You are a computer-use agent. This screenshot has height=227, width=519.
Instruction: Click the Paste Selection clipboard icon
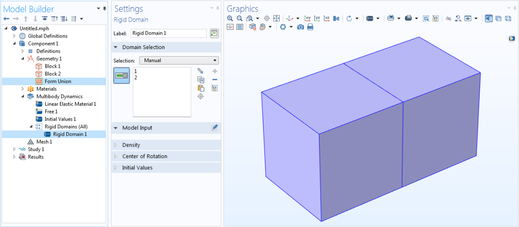tap(200, 88)
